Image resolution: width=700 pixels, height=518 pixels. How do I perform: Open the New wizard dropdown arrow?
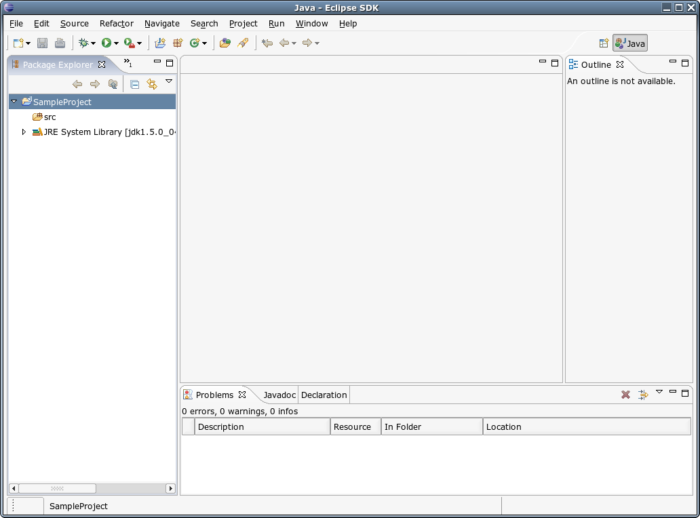click(28, 44)
